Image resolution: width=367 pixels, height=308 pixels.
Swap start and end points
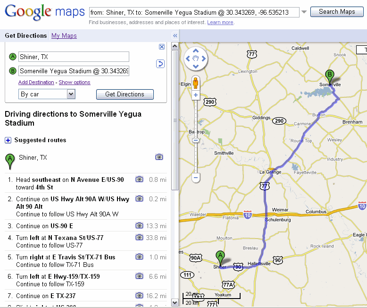click(x=160, y=64)
